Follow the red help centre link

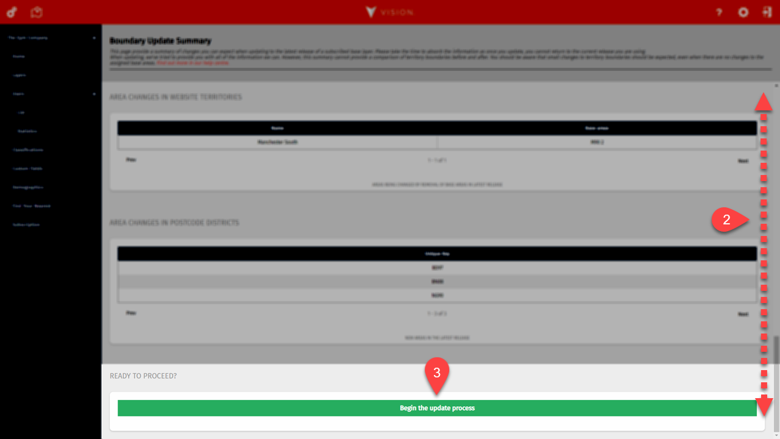pos(193,63)
